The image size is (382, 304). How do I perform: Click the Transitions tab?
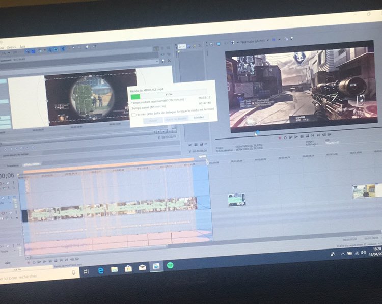click(x=13, y=165)
